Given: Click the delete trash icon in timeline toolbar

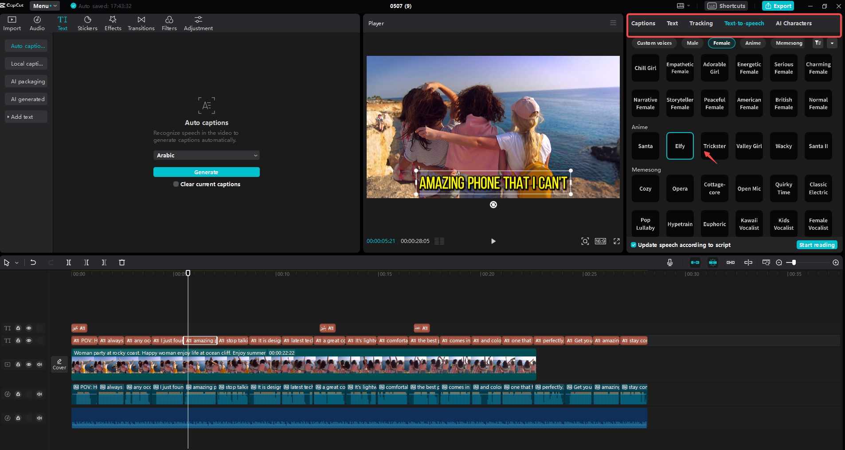Looking at the screenshot, I should click(x=122, y=262).
